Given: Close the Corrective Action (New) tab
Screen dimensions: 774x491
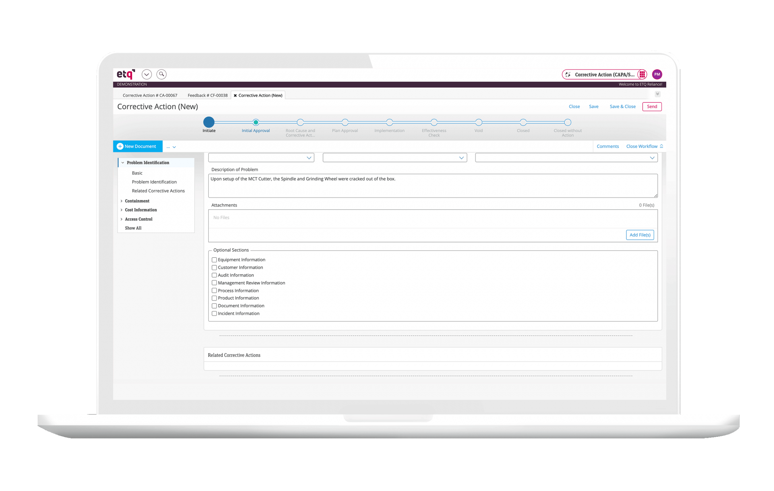Looking at the screenshot, I should click(x=235, y=95).
